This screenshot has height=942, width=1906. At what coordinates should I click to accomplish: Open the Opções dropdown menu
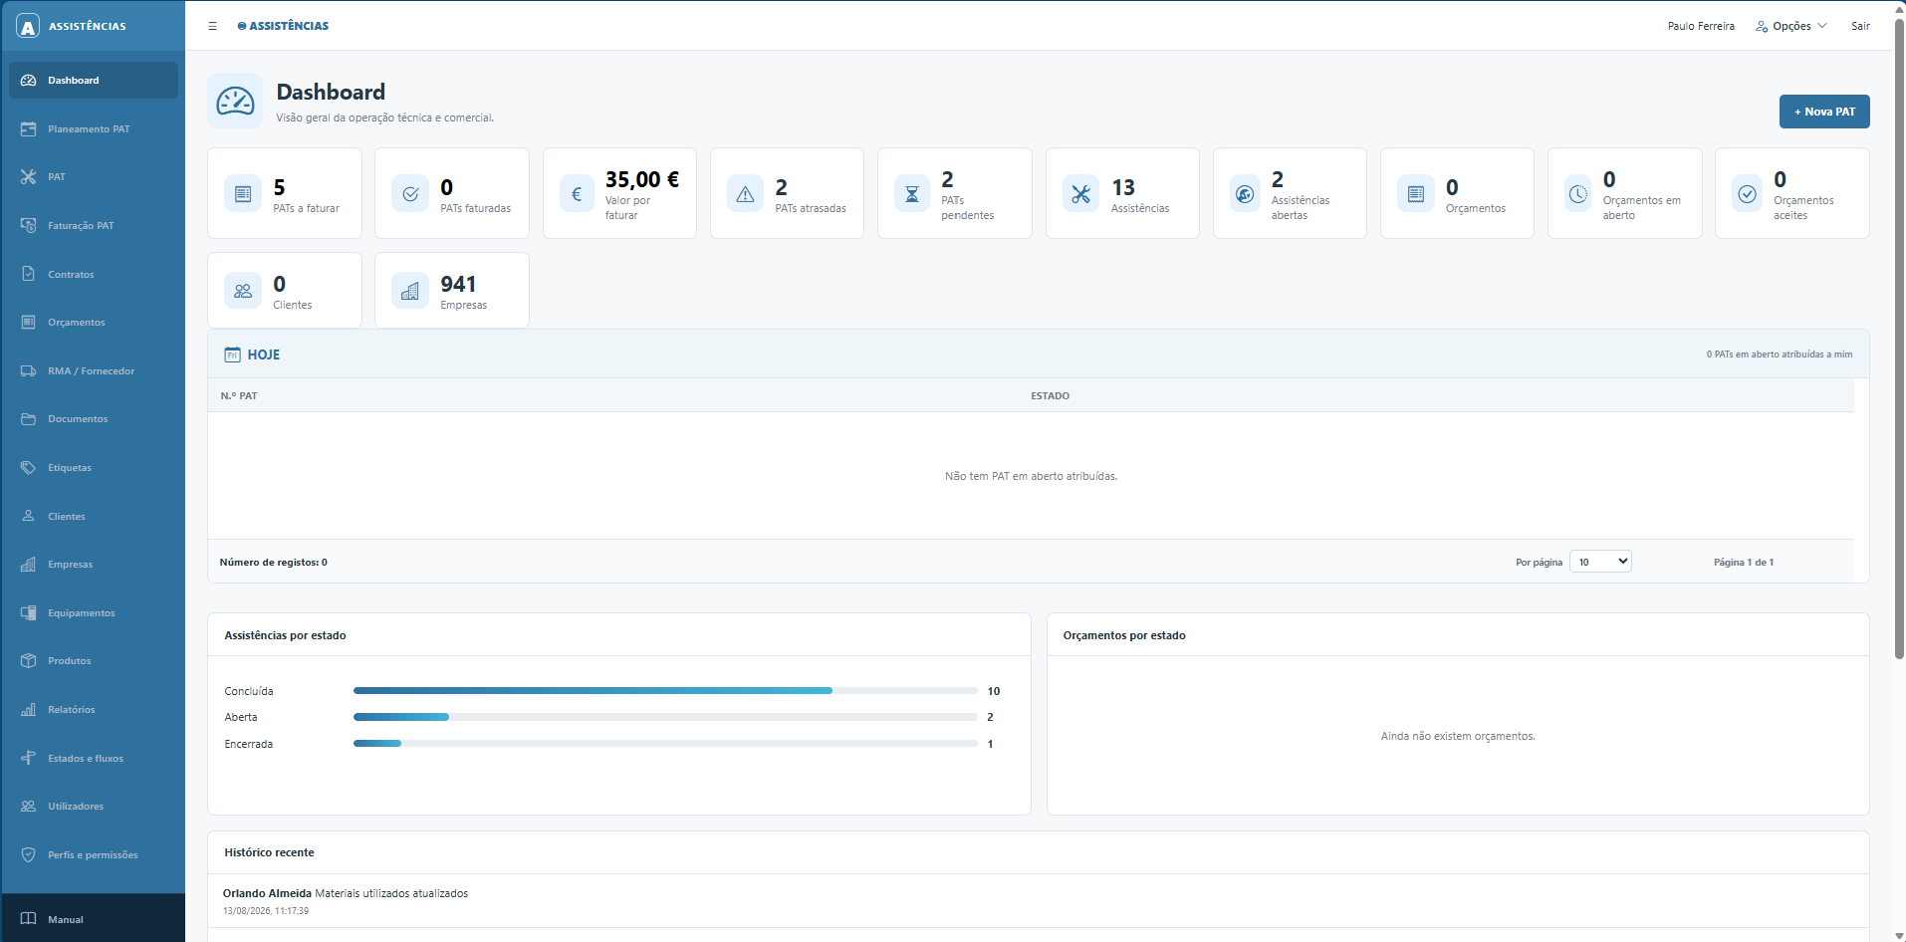pos(1791,26)
